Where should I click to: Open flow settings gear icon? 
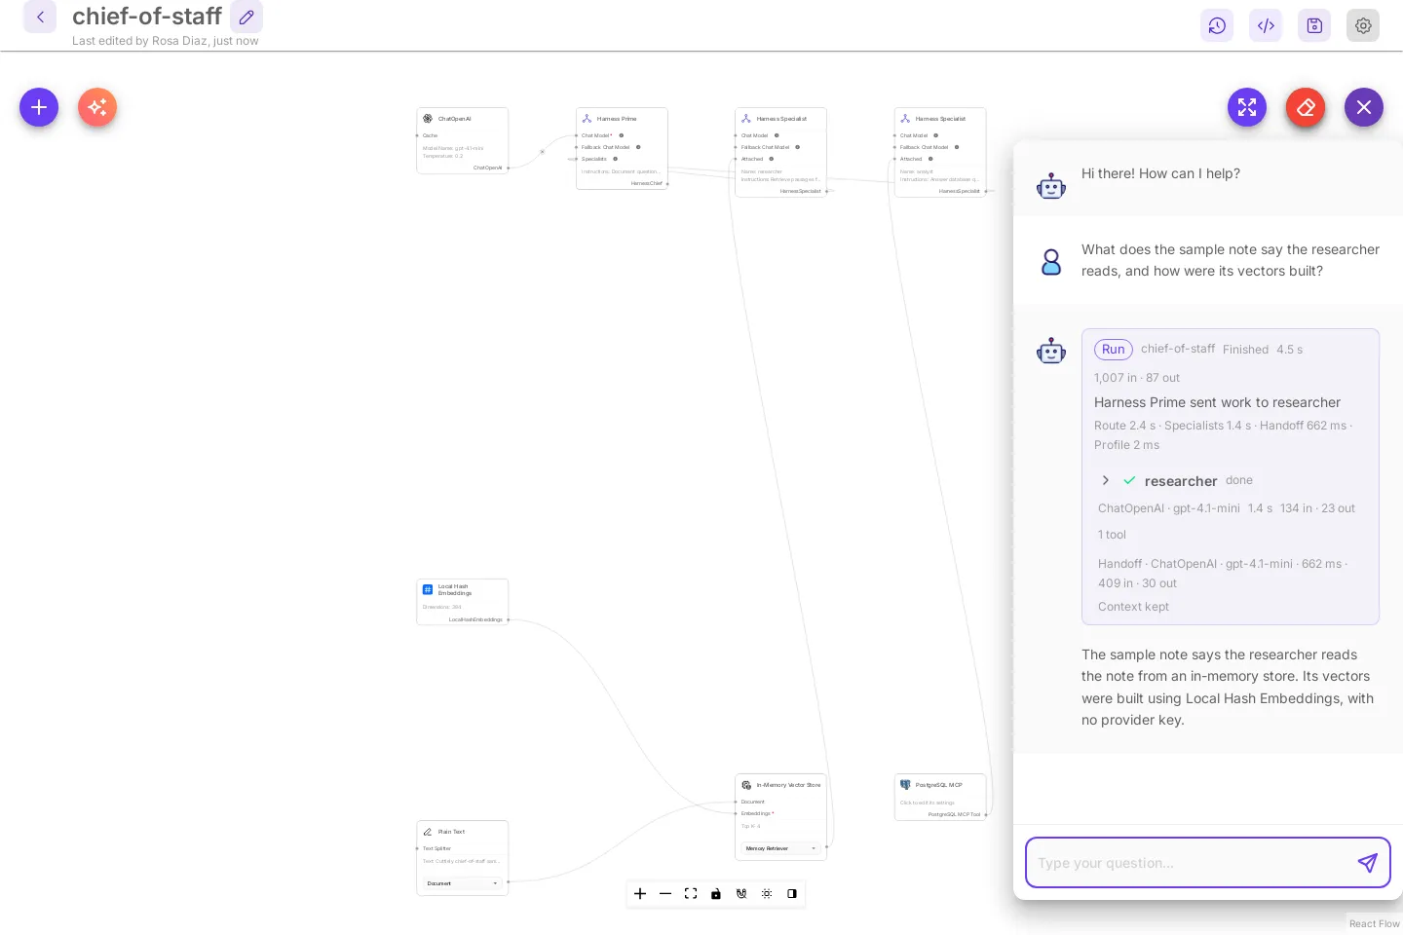click(1363, 25)
